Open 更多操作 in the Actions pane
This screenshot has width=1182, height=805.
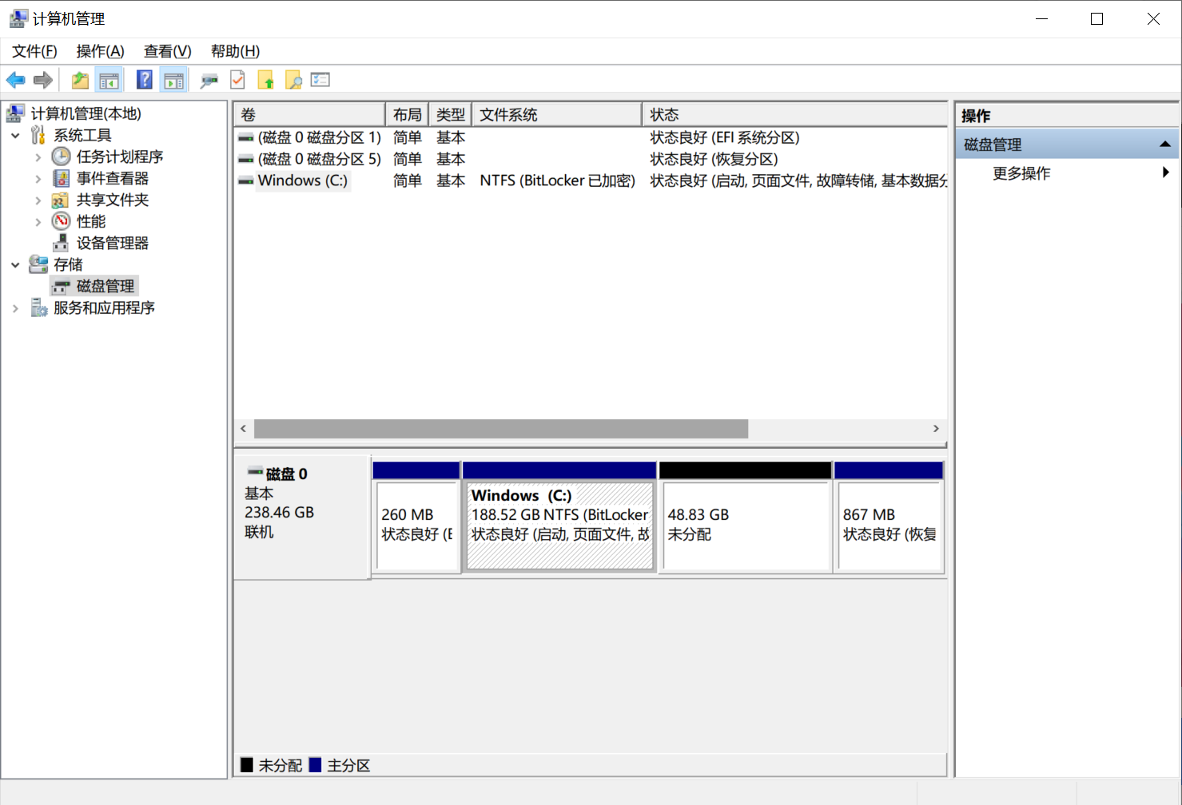coord(1021,173)
